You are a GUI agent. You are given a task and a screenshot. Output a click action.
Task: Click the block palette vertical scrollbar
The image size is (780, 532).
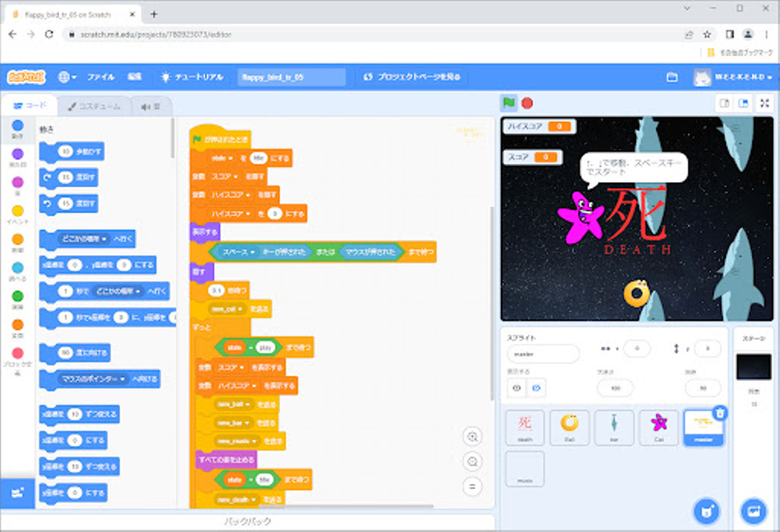(173, 138)
